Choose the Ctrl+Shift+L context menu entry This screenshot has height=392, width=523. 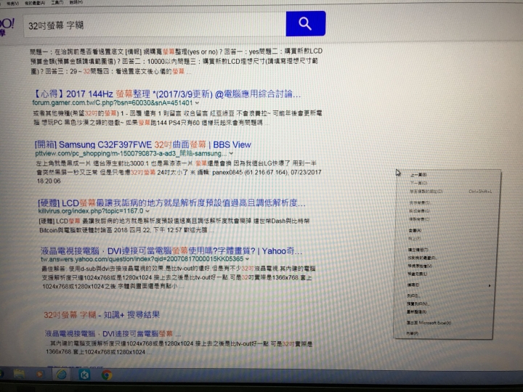450,192
